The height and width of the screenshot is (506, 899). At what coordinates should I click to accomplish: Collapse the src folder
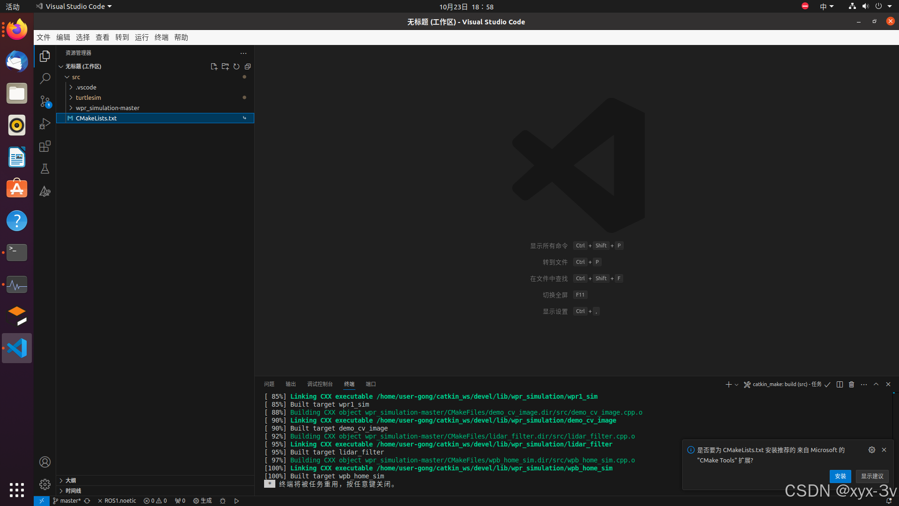67,77
